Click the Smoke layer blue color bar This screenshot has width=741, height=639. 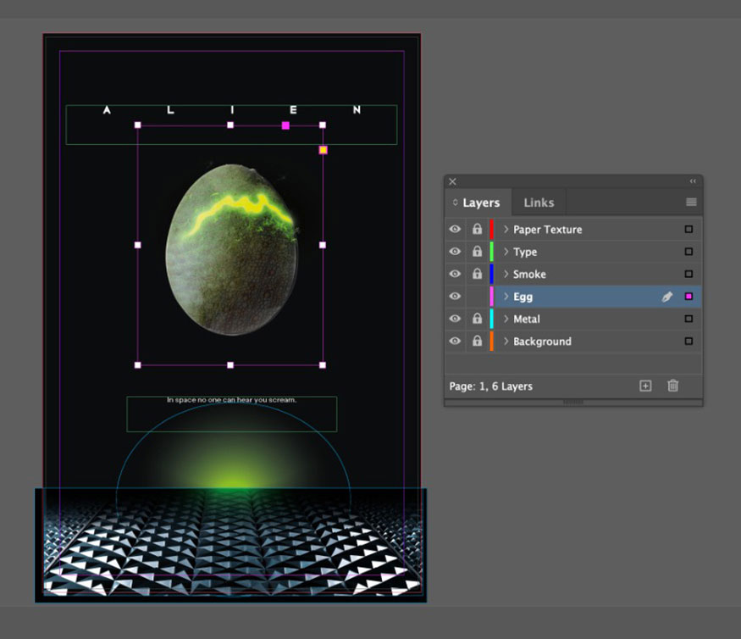pyautogui.click(x=491, y=274)
